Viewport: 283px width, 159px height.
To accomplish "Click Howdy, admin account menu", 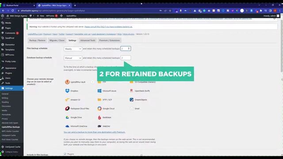I will pyautogui.click(x=271, y=16).
